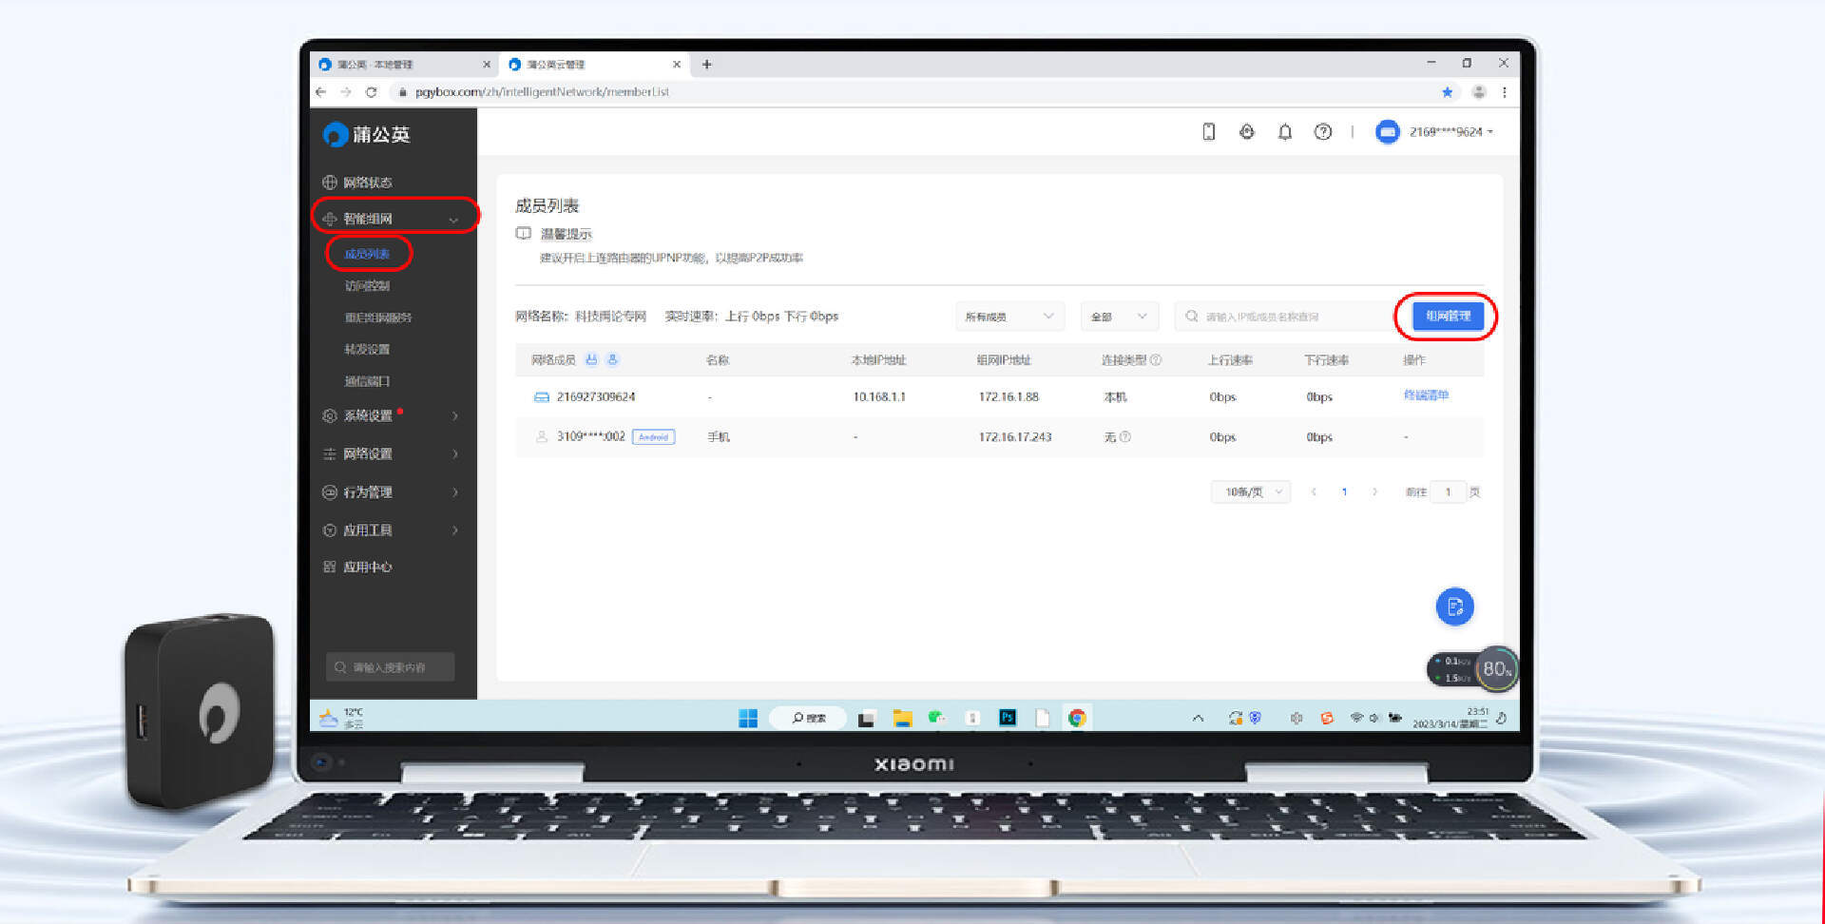Screen dimensions: 1825x924
Task: Open notifications bell icon
Action: 1284,132
